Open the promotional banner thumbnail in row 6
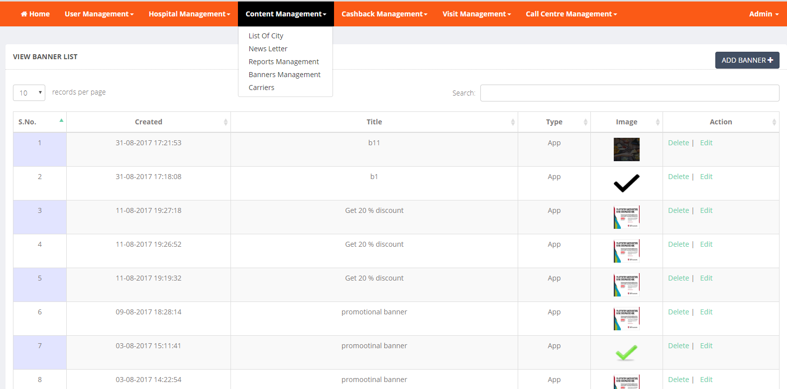Screen dimensions: 787x389 (x=627, y=318)
